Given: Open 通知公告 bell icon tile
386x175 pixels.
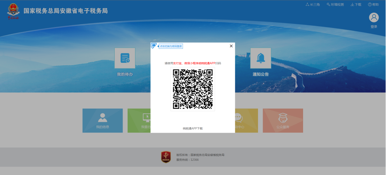Looking at the screenshot, I should click(261, 58).
